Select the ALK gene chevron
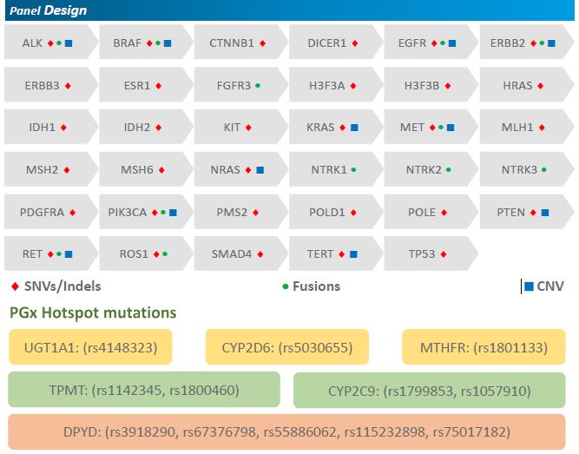This screenshot has height=454, width=579. pos(48,43)
